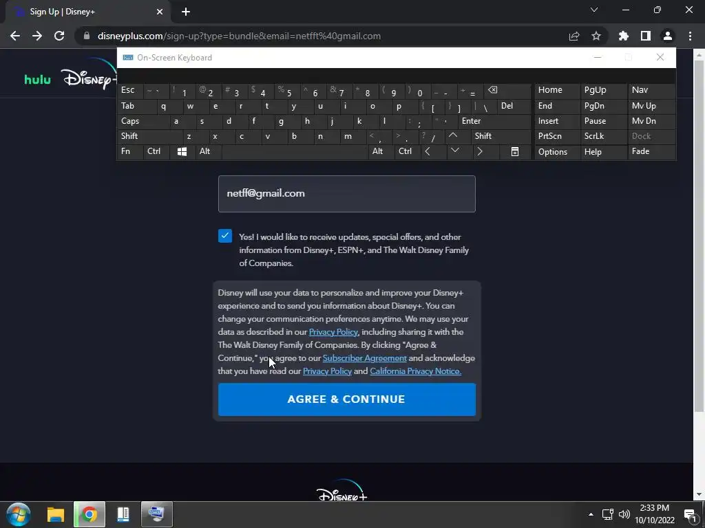Screen dimensions: 705x528
Task: Click the Mv Dn key
Action: coord(651,121)
